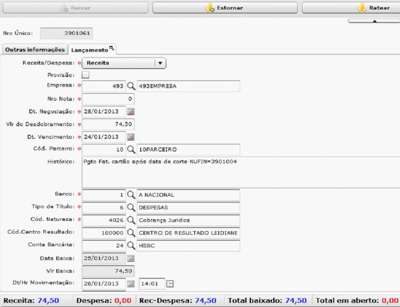The height and width of the screenshot is (307, 400).
Task: Open Empresa search magnifier
Action: pos(131,86)
